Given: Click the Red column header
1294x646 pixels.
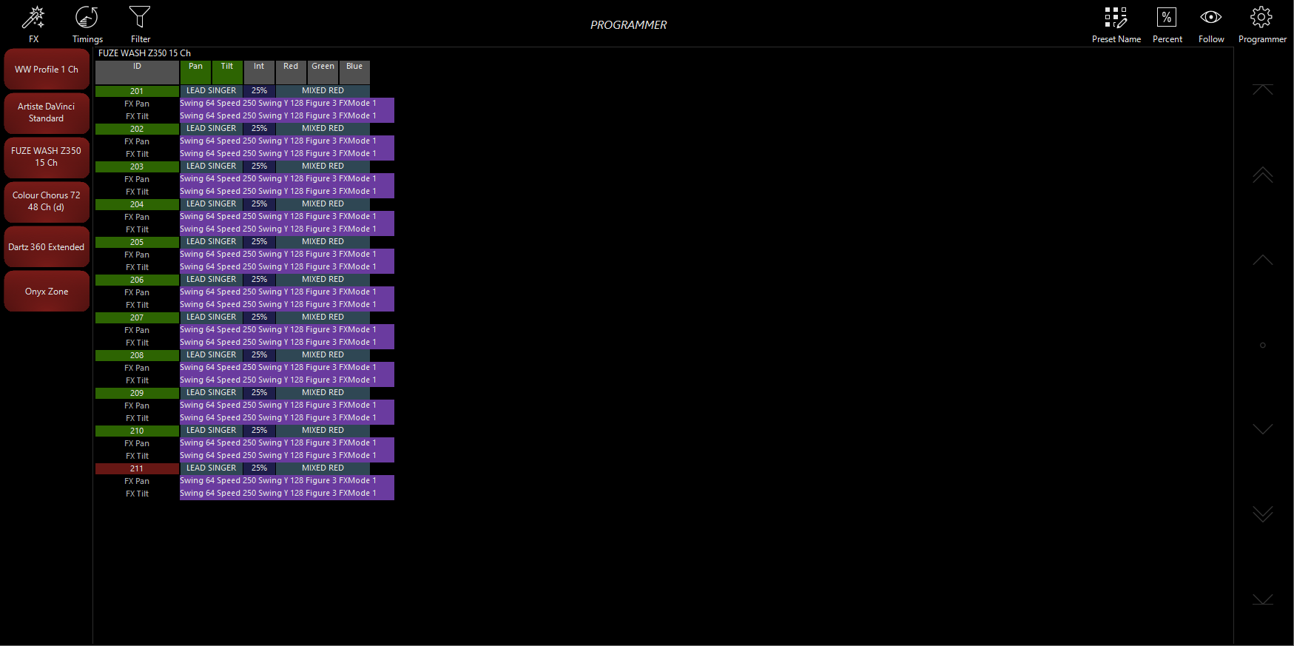Looking at the screenshot, I should click(x=291, y=73).
